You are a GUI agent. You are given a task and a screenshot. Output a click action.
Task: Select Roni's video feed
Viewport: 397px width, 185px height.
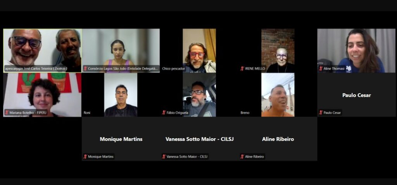coord(121,95)
